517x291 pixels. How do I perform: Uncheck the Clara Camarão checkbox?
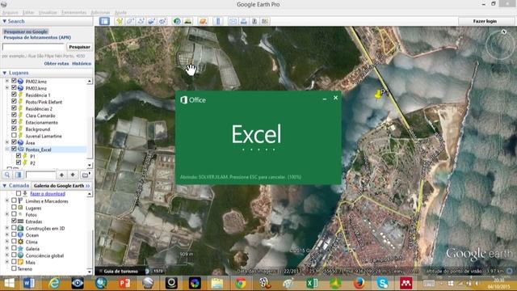click(x=14, y=115)
